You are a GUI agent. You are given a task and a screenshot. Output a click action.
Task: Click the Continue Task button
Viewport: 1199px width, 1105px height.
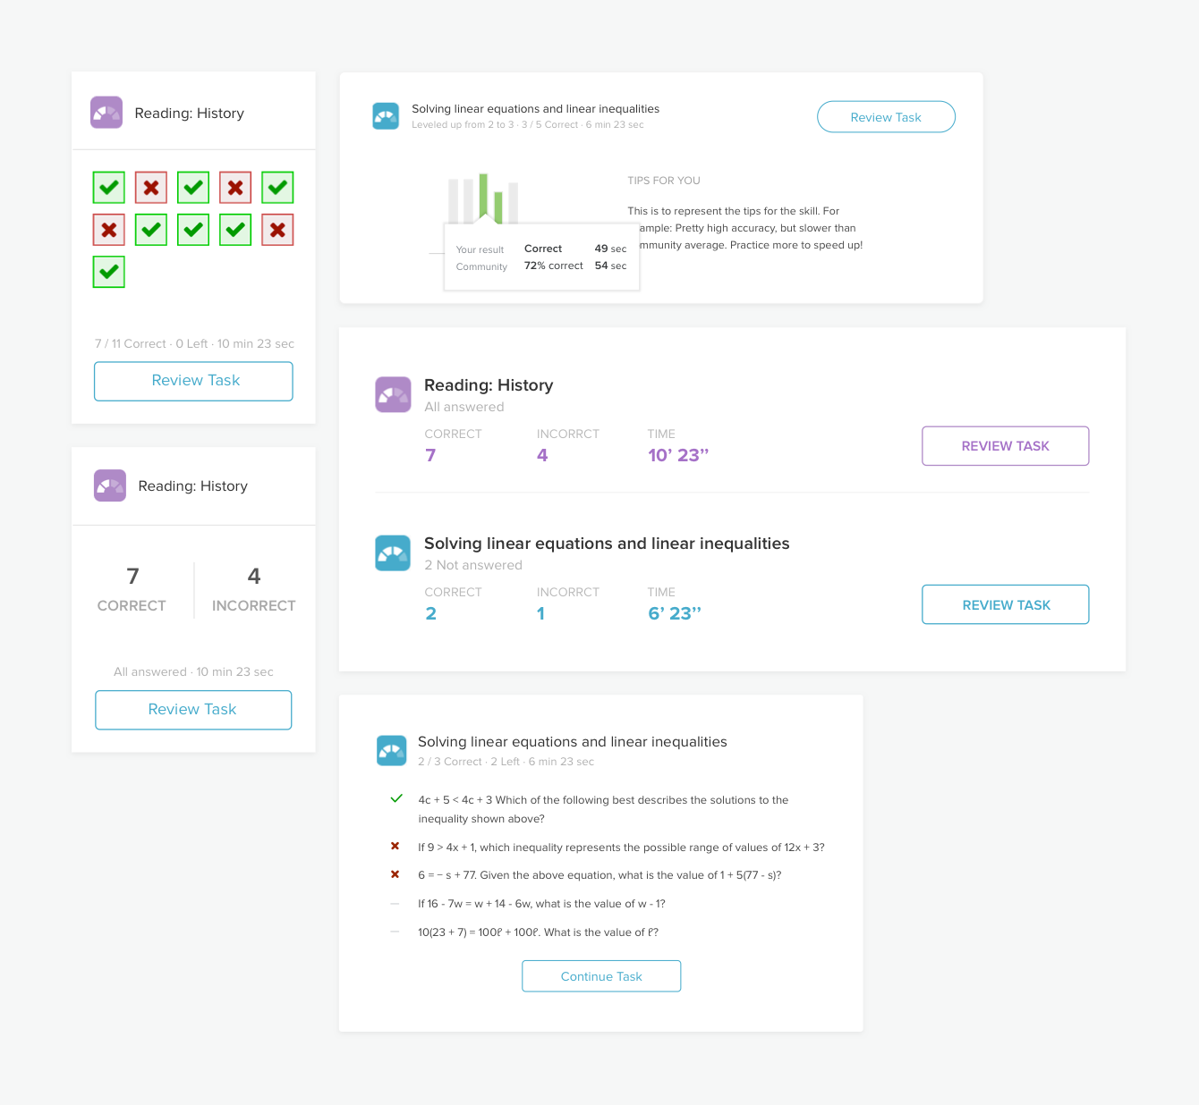[601, 976]
